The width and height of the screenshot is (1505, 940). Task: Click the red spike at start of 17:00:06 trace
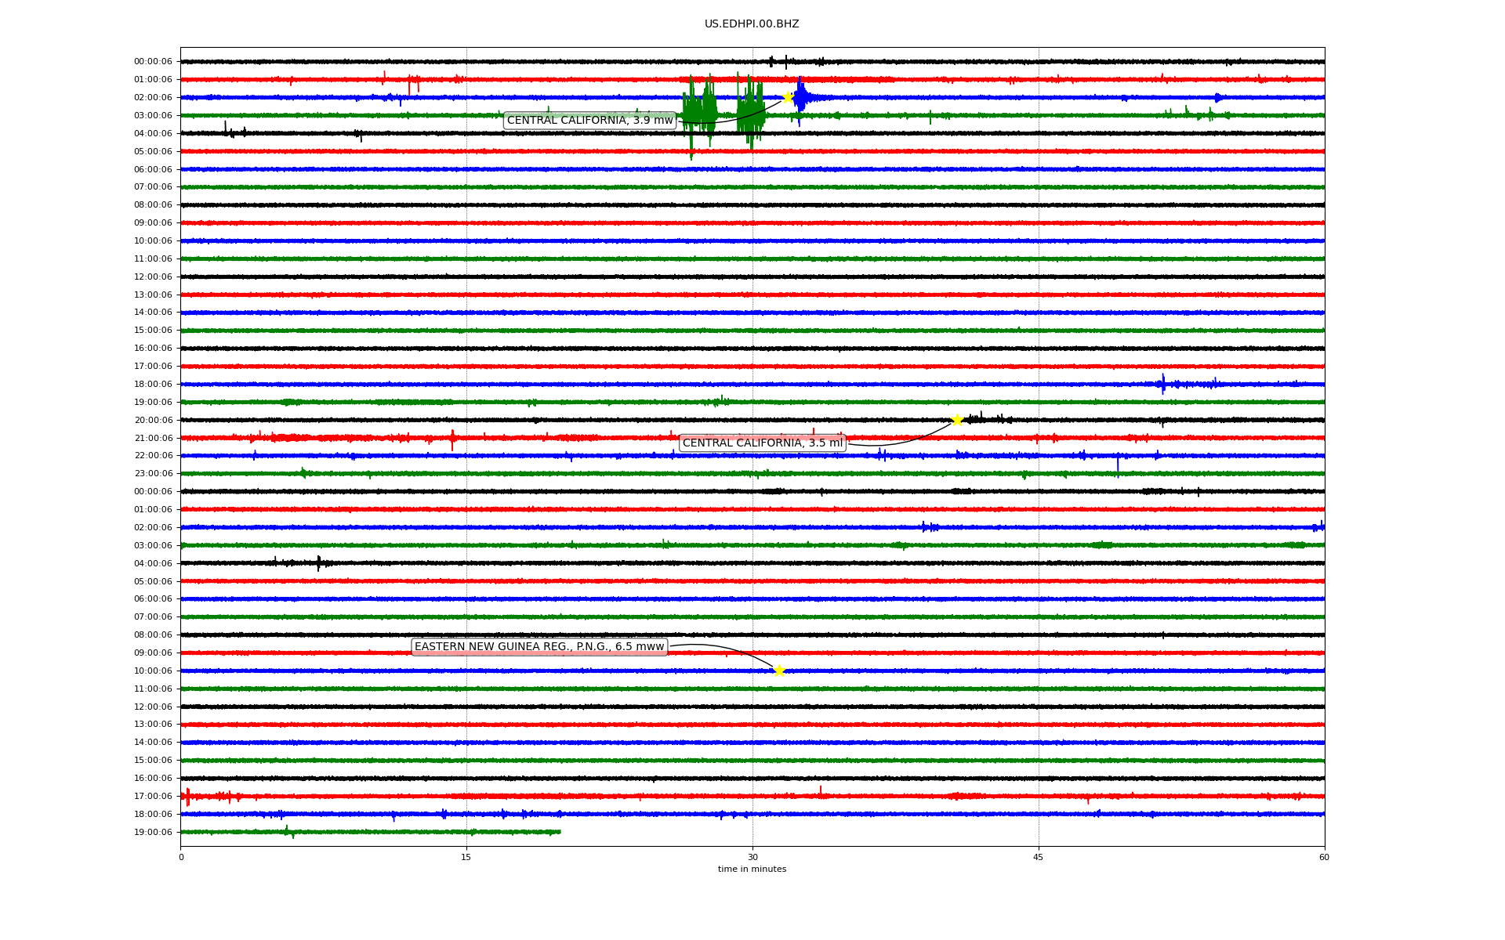tap(187, 797)
